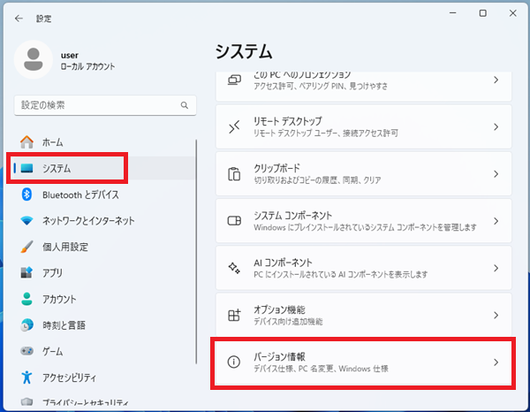
Task: Click the 個人用設定 paintbrush icon
Action: pos(26,247)
